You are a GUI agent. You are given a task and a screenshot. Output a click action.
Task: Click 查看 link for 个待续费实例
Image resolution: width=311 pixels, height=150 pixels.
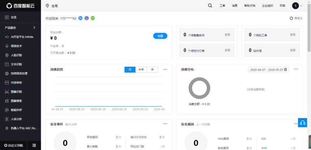tap(227, 35)
